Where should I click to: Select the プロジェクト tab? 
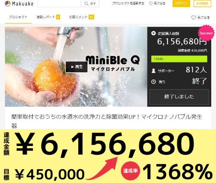(18, 17)
